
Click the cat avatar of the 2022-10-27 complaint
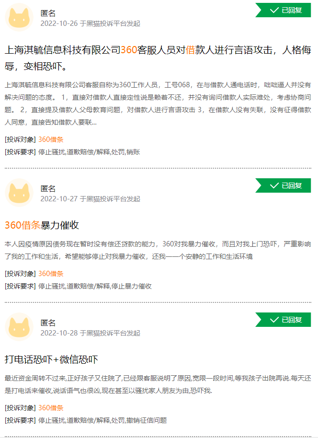19,193
